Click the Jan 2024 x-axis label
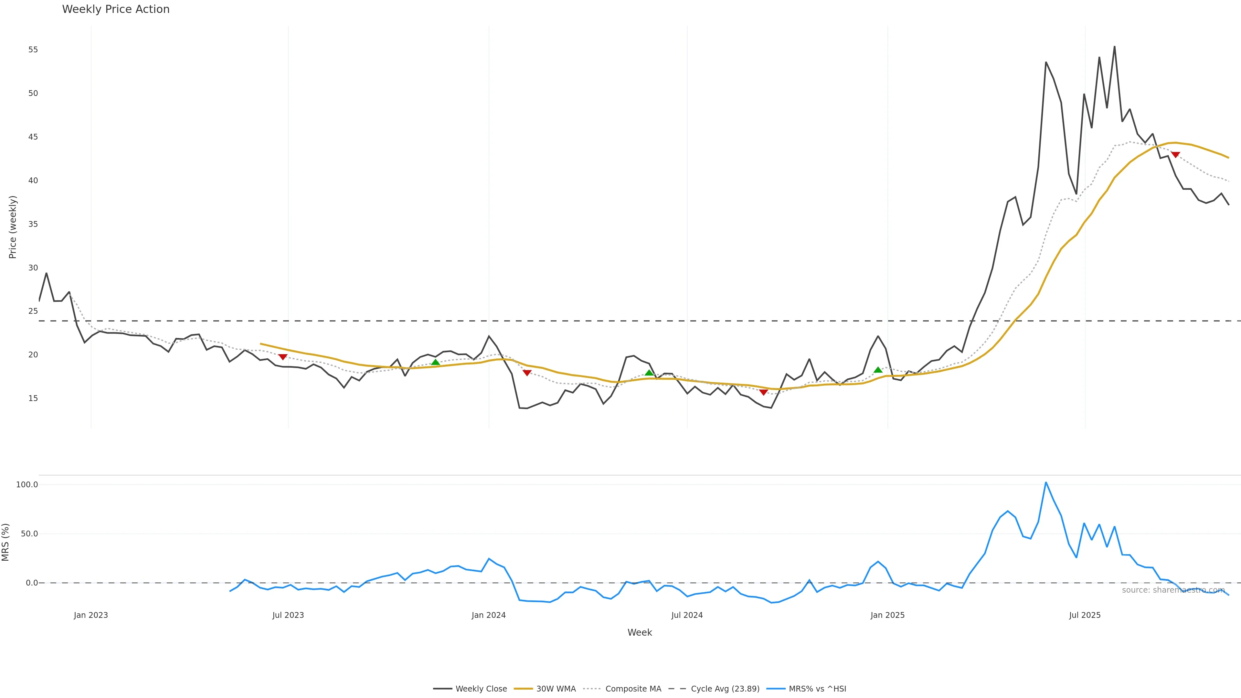 (x=489, y=615)
